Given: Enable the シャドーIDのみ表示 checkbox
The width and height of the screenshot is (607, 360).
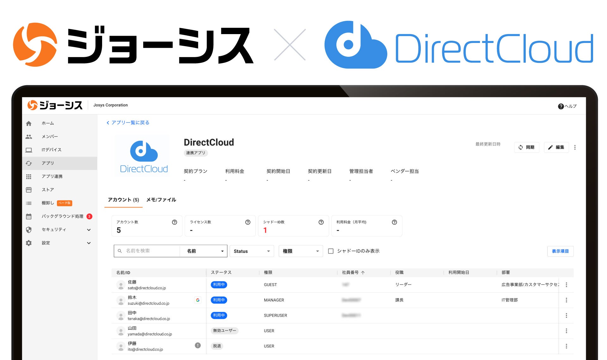Looking at the screenshot, I should pos(331,251).
